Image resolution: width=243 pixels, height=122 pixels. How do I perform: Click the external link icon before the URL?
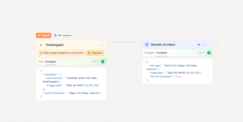coord(41,53)
